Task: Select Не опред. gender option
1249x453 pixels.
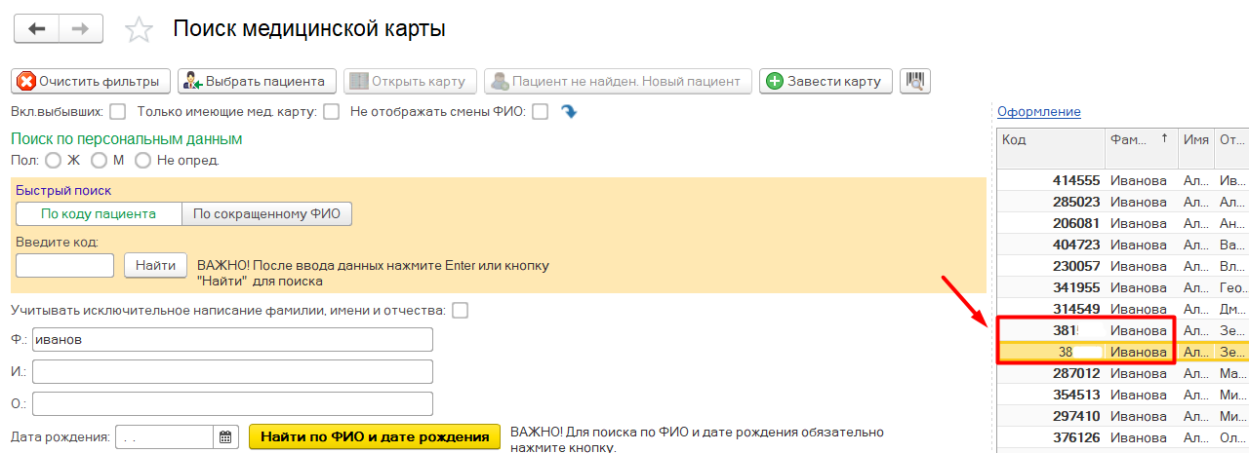Action: (143, 160)
